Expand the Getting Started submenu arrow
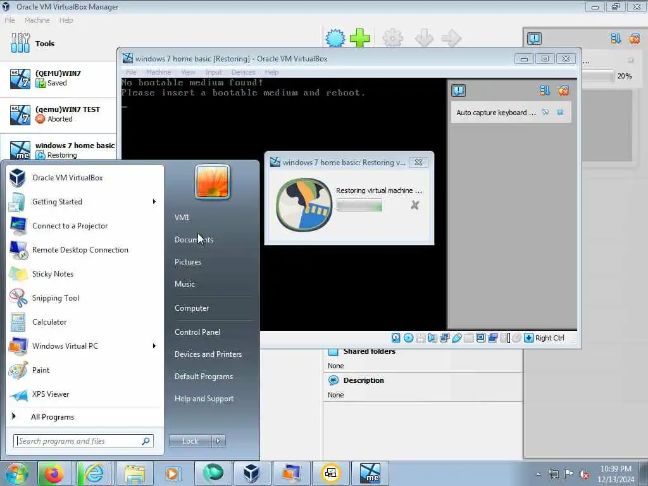The height and width of the screenshot is (486, 648). 154,202
